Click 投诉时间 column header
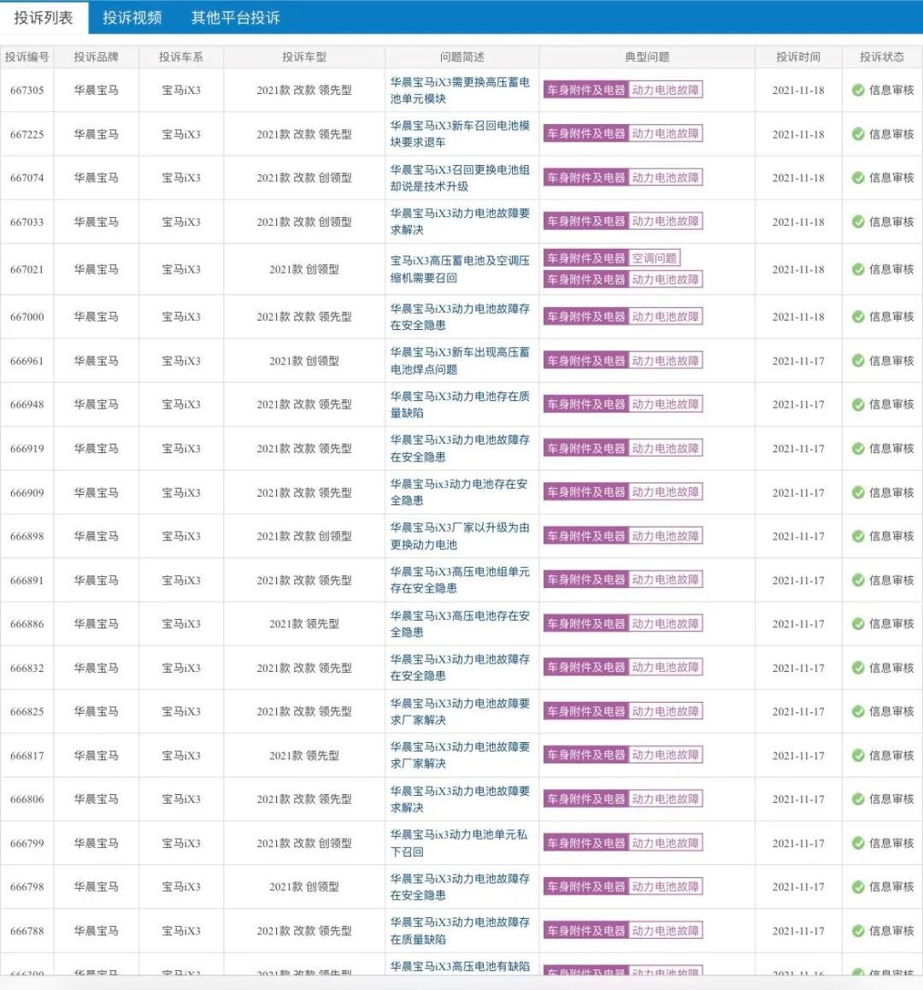This screenshot has width=923, height=990. pyautogui.click(x=798, y=56)
